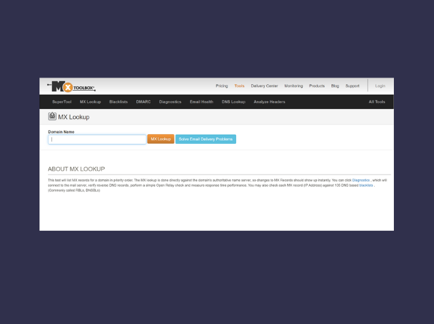
Task: Follow the blacklists link in description
Action: click(366, 185)
